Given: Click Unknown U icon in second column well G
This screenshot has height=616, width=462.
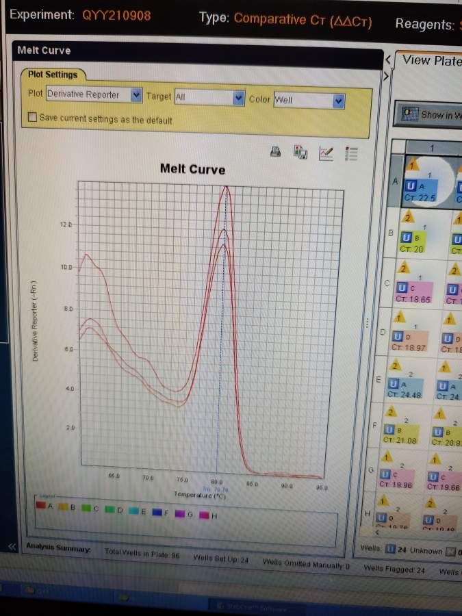Looking at the screenshot, I should 433,476.
